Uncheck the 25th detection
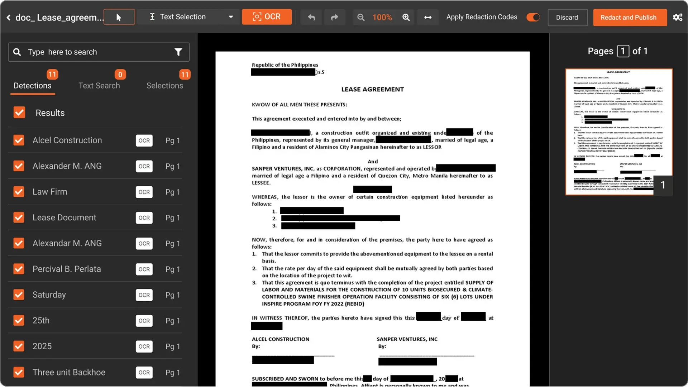Screen dimensions: 688x387 19,320
